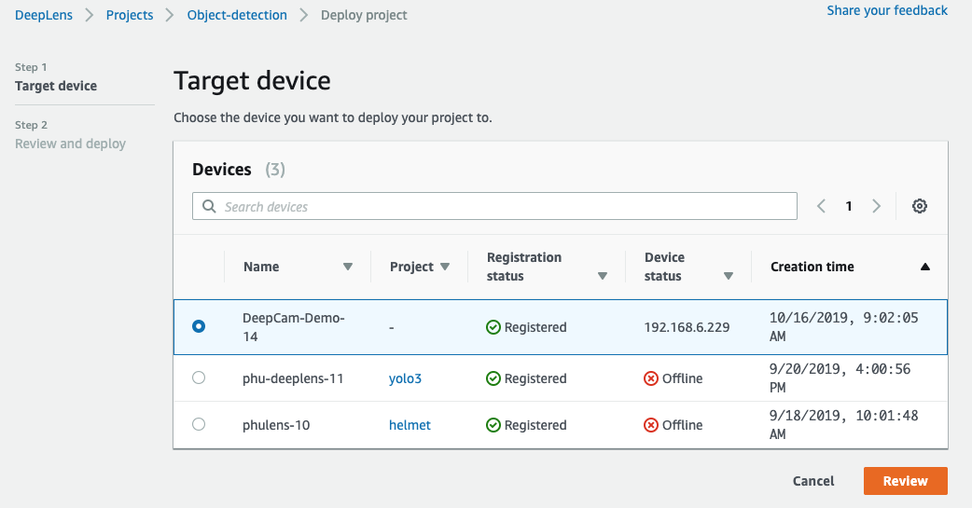Click Offline error icon for phulens-10
The width and height of the screenshot is (972, 508).
651,425
